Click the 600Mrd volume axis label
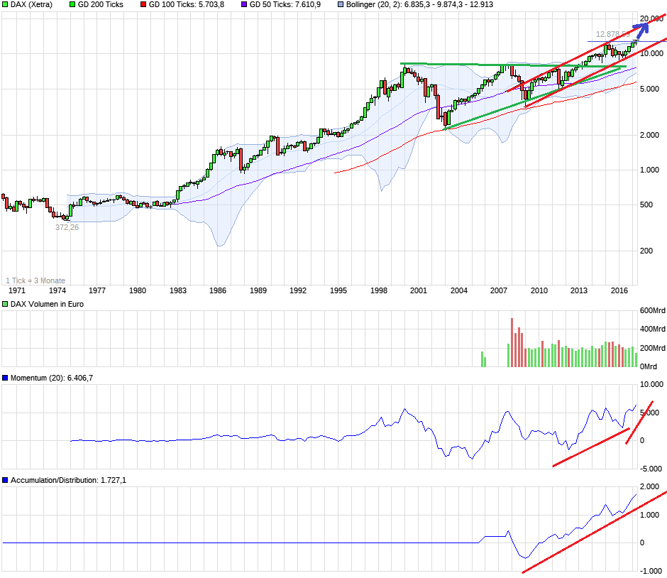Image resolution: width=667 pixels, height=578 pixels. click(x=653, y=311)
